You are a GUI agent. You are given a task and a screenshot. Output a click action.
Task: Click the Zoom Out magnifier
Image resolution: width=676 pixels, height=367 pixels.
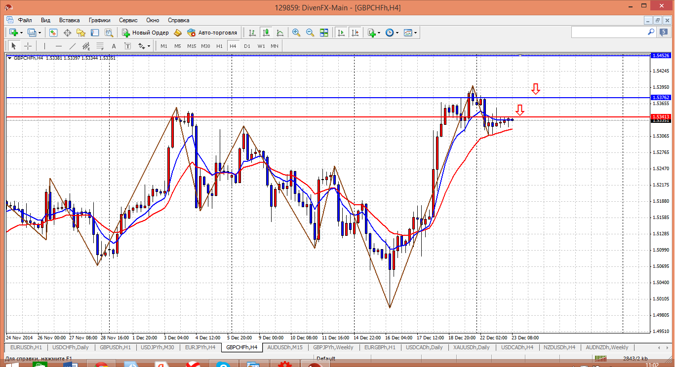[x=310, y=33]
